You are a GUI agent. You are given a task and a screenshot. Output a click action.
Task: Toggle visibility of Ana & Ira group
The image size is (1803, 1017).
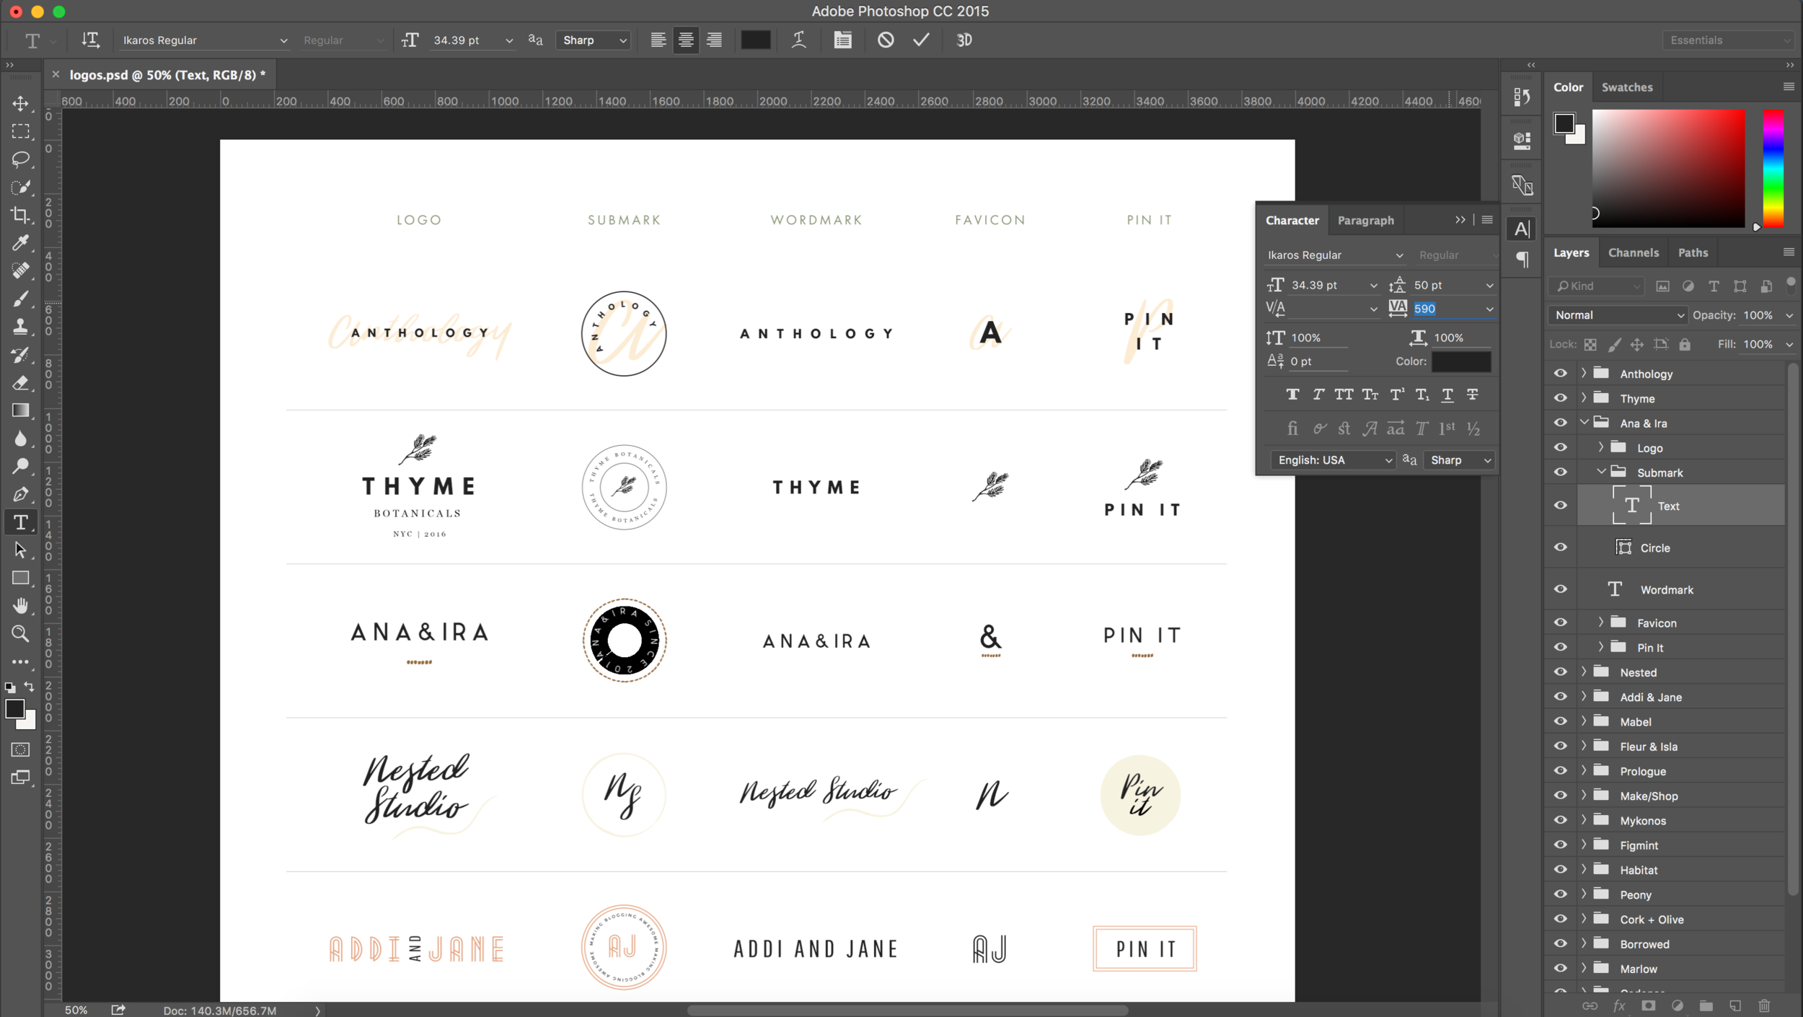point(1560,423)
